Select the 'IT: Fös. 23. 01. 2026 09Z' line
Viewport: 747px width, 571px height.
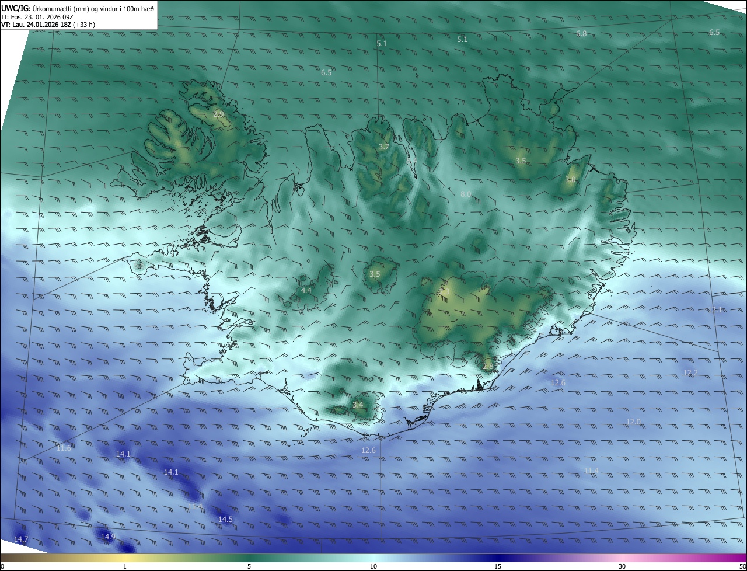point(37,17)
